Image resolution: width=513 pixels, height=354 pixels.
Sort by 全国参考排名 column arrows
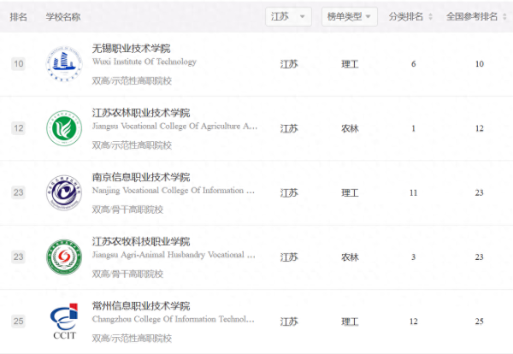coord(504,16)
